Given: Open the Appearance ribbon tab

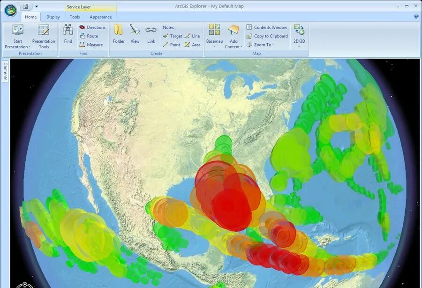Looking at the screenshot, I should tap(101, 17).
